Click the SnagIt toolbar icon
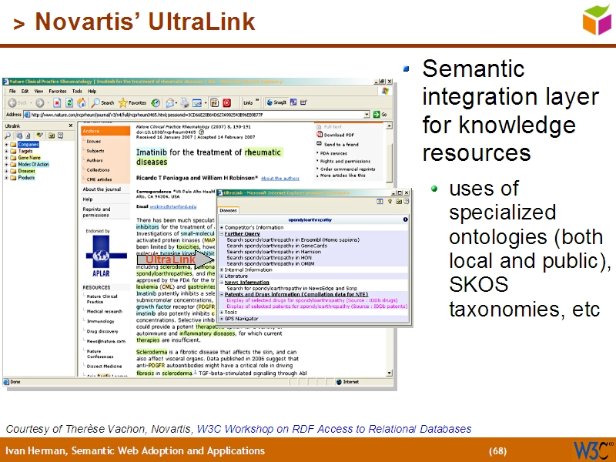Screen dimensions: 616x462 pyautogui.click(x=271, y=102)
